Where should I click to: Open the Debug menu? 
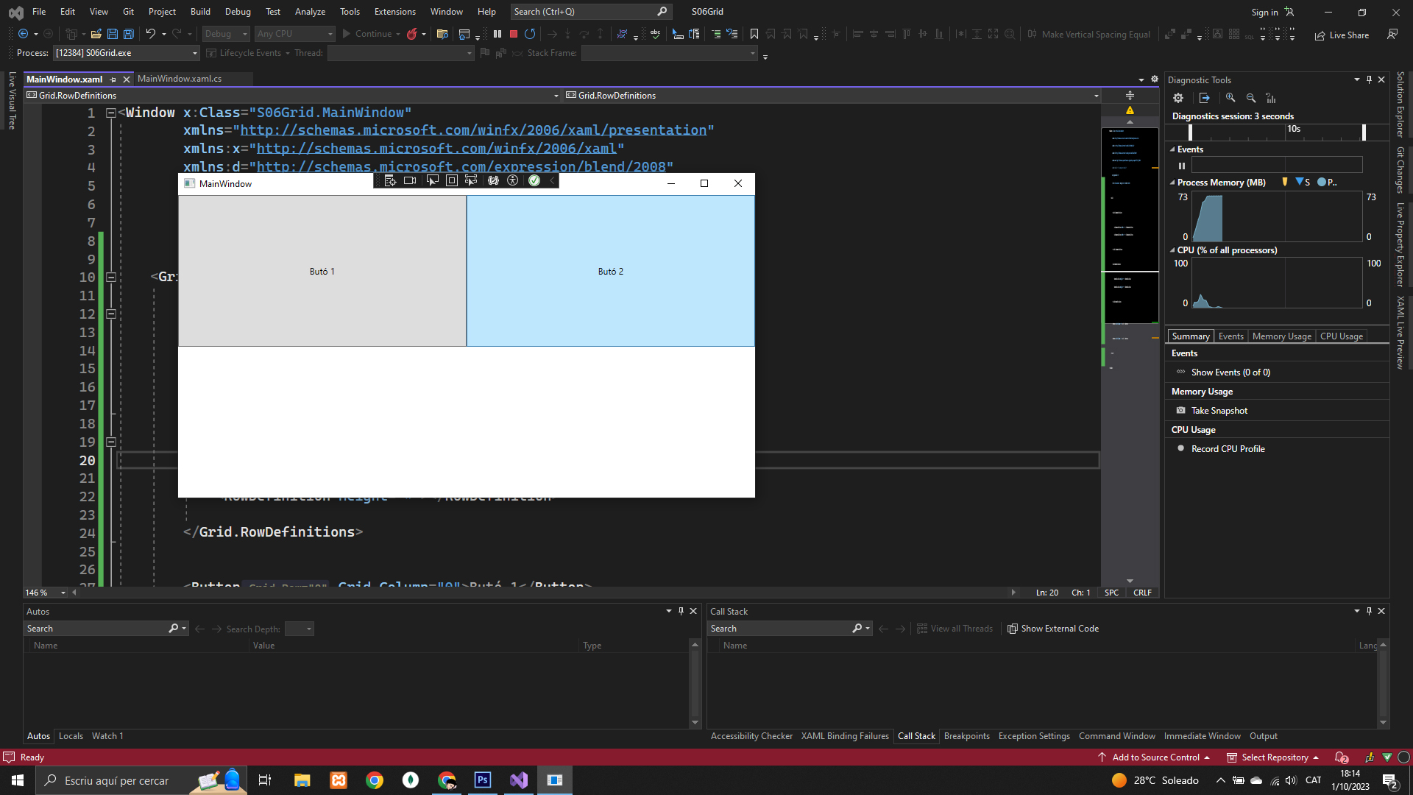pos(238,12)
